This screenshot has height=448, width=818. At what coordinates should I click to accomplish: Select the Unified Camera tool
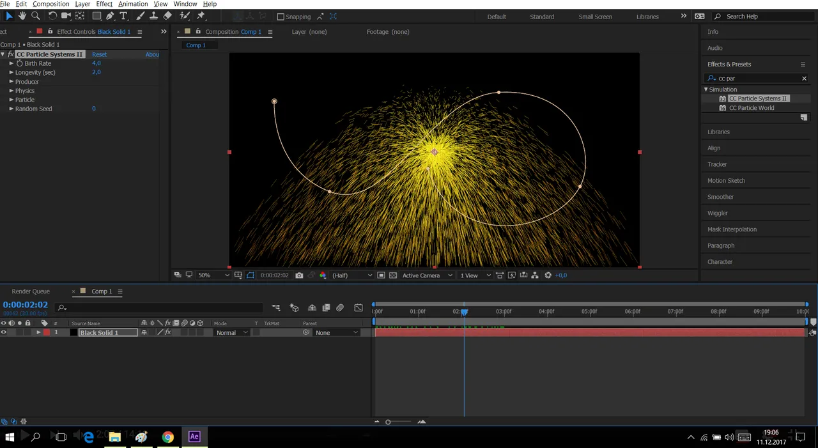coord(66,16)
